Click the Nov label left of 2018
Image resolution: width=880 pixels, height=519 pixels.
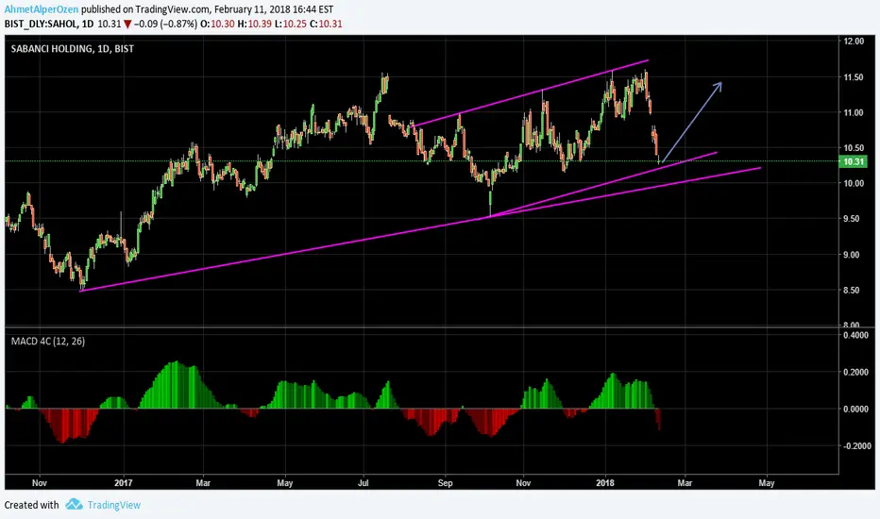523,482
